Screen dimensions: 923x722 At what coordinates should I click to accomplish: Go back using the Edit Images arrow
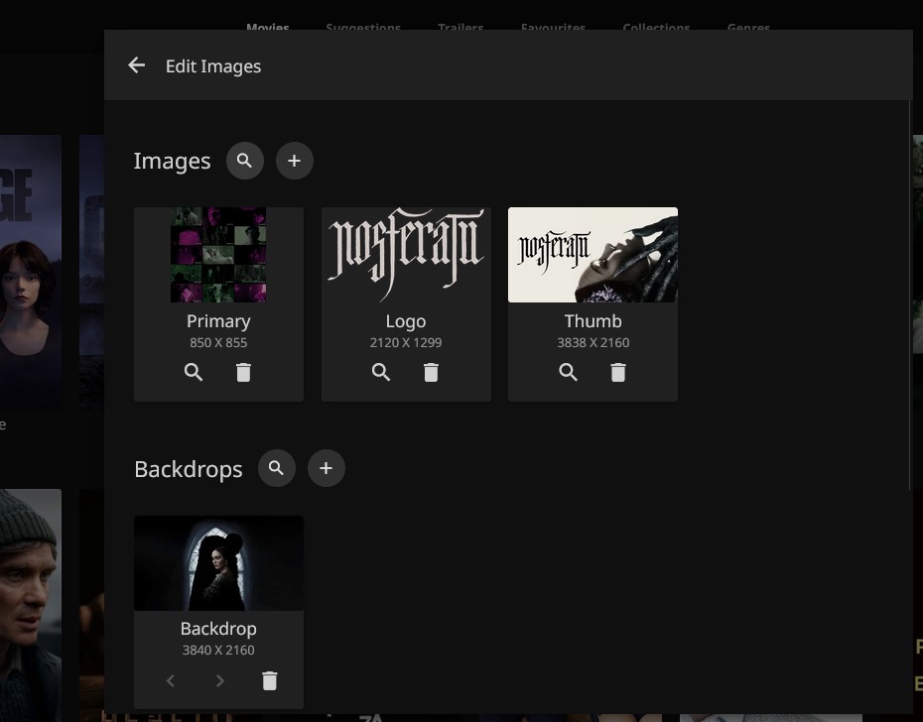click(x=137, y=65)
